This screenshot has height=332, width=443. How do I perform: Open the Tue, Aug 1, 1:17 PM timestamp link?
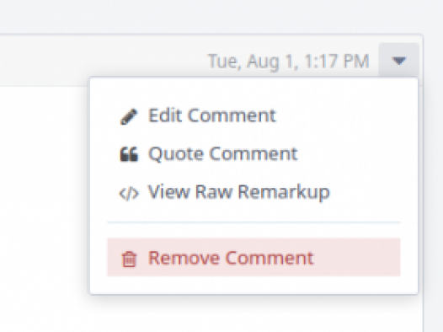[x=289, y=61]
